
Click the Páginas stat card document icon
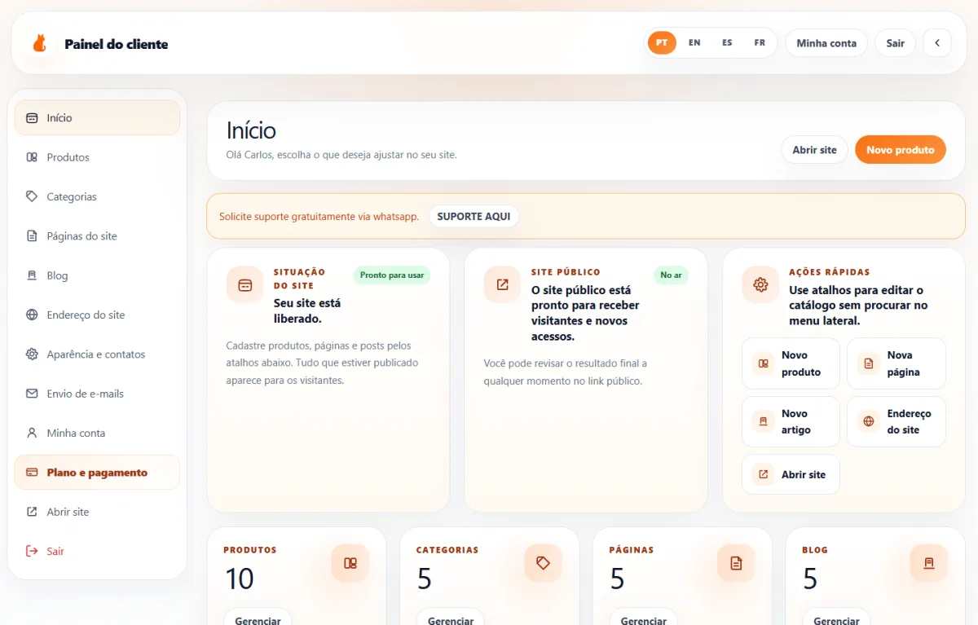pyautogui.click(x=736, y=563)
